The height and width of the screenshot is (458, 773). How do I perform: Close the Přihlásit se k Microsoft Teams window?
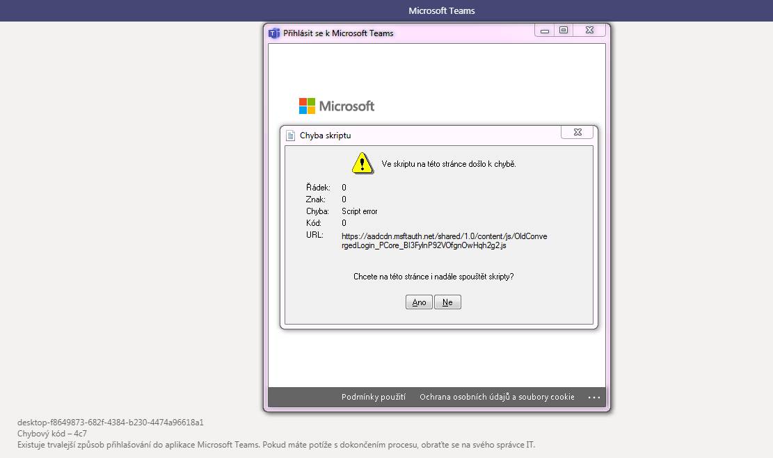[589, 30]
